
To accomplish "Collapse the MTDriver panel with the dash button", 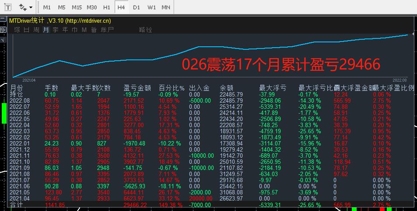I will (3, 19).
